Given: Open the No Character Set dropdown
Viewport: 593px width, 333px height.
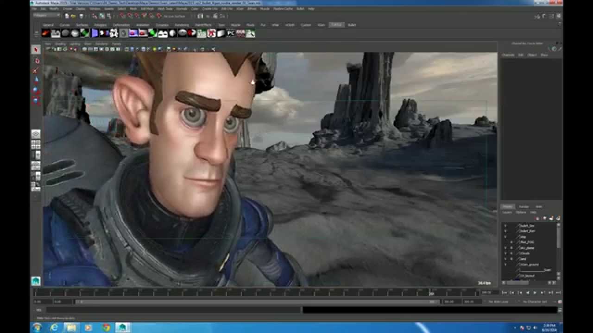Looking at the screenshot, I should coord(535,302).
